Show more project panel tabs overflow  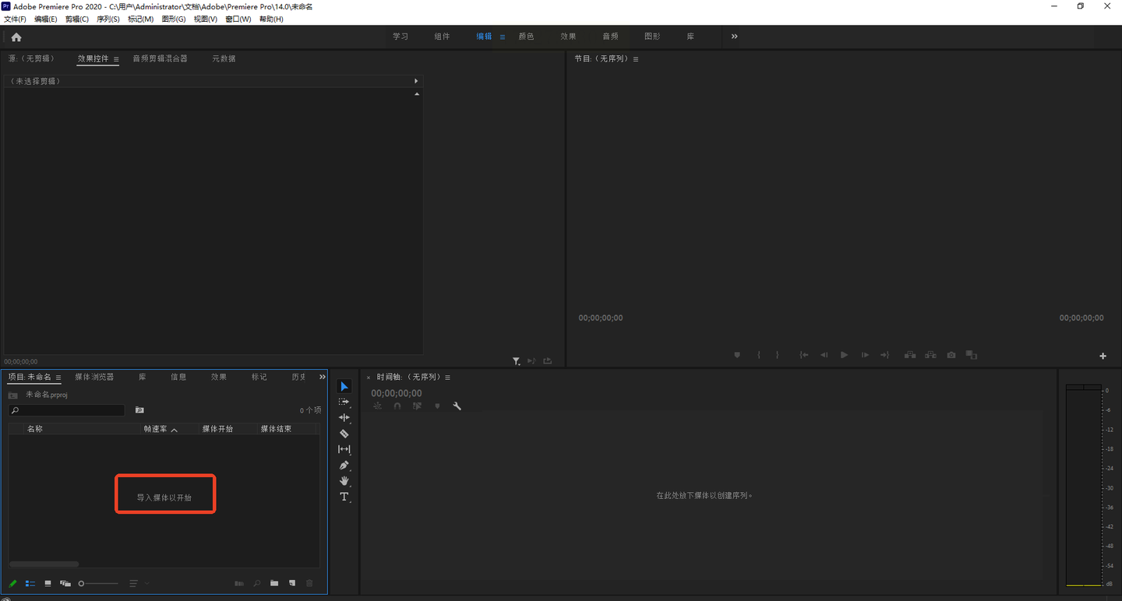322,377
